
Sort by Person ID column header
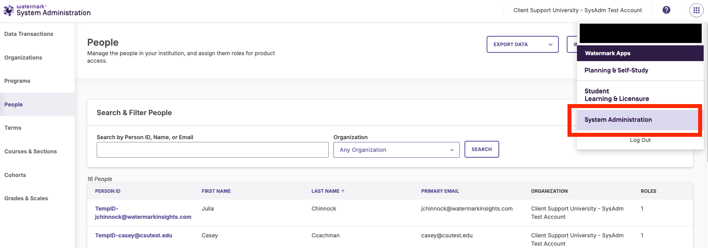108,191
